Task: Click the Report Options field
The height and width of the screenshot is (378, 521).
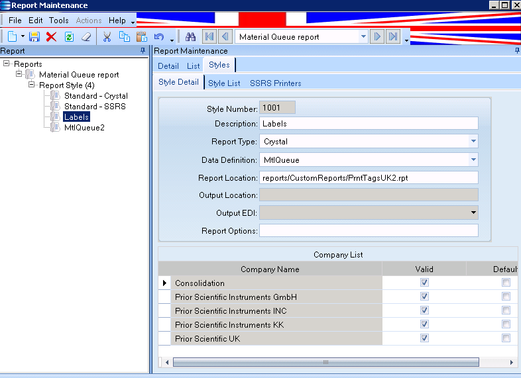Action: tap(369, 230)
